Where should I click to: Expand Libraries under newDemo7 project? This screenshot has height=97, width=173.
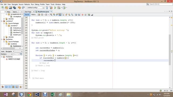point(4,37)
